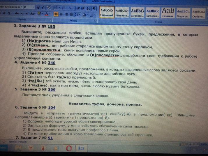Open task link 369

pyautogui.click(x=52, y=89)
